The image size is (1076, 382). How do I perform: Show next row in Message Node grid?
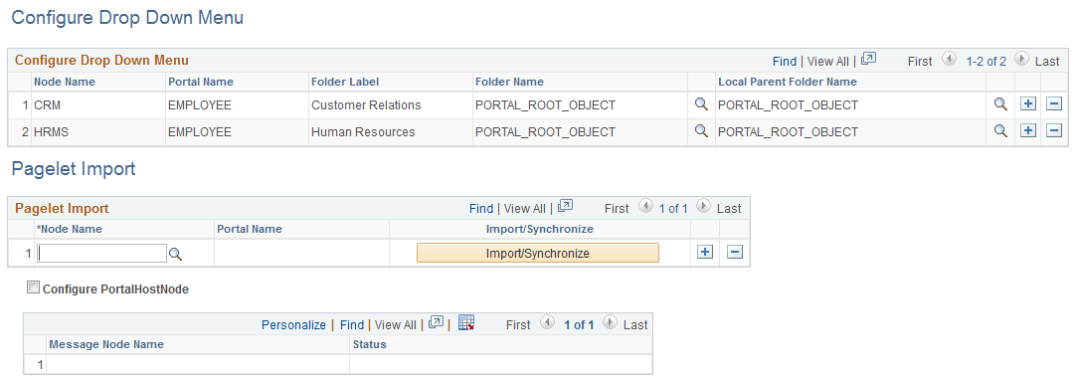pos(609,323)
